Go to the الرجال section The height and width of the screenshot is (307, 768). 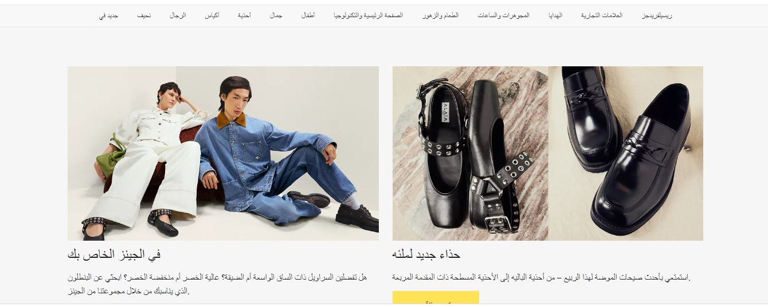tap(178, 15)
